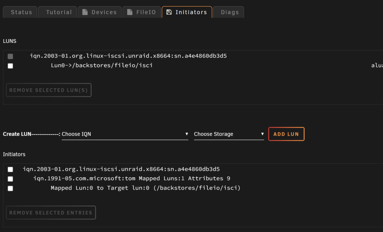The height and width of the screenshot is (232, 383).
Task: Open the Choose IQN dropdown
Action: pyautogui.click(x=125, y=134)
